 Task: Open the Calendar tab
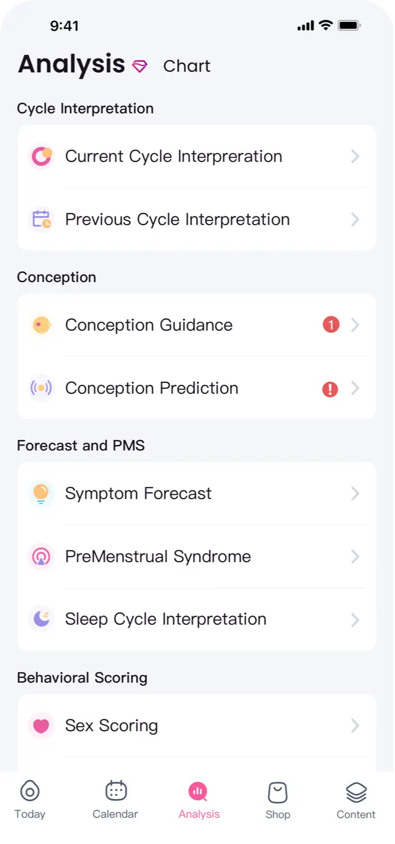(x=115, y=800)
